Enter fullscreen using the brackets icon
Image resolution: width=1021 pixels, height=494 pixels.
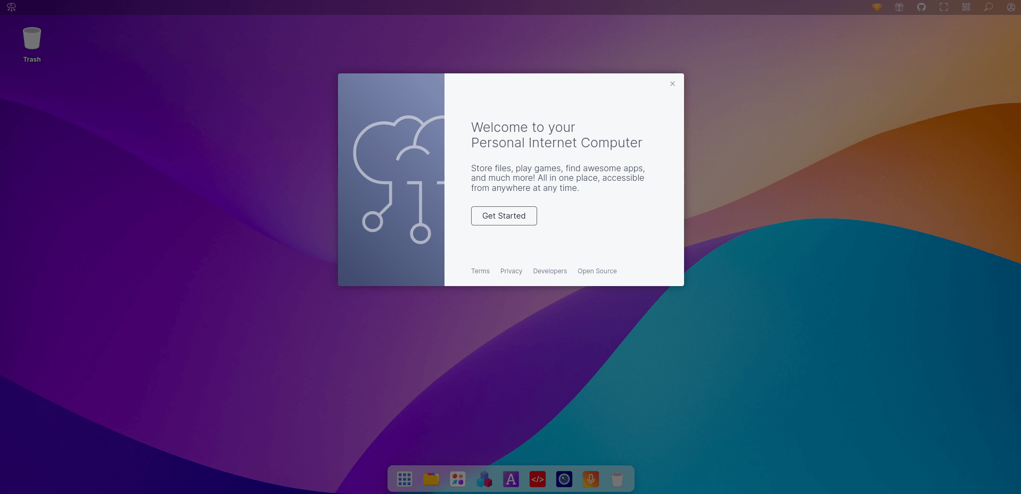943,7
